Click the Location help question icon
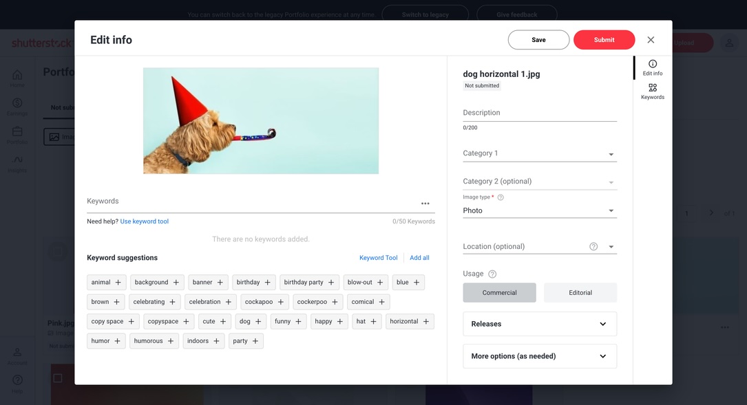Screen dimensions: 747x405 [593, 247]
